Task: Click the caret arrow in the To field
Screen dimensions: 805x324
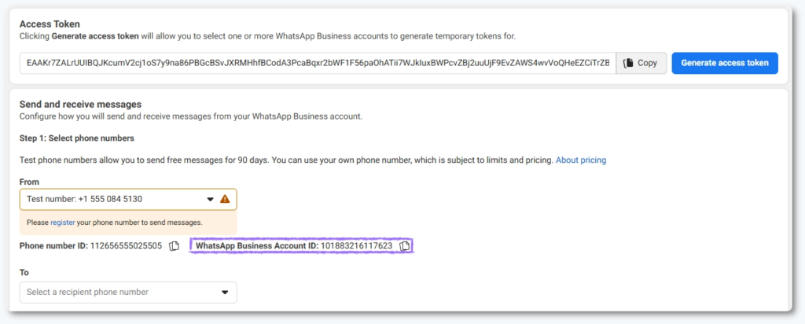Action: pyautogui.click(x=224, y=292)
